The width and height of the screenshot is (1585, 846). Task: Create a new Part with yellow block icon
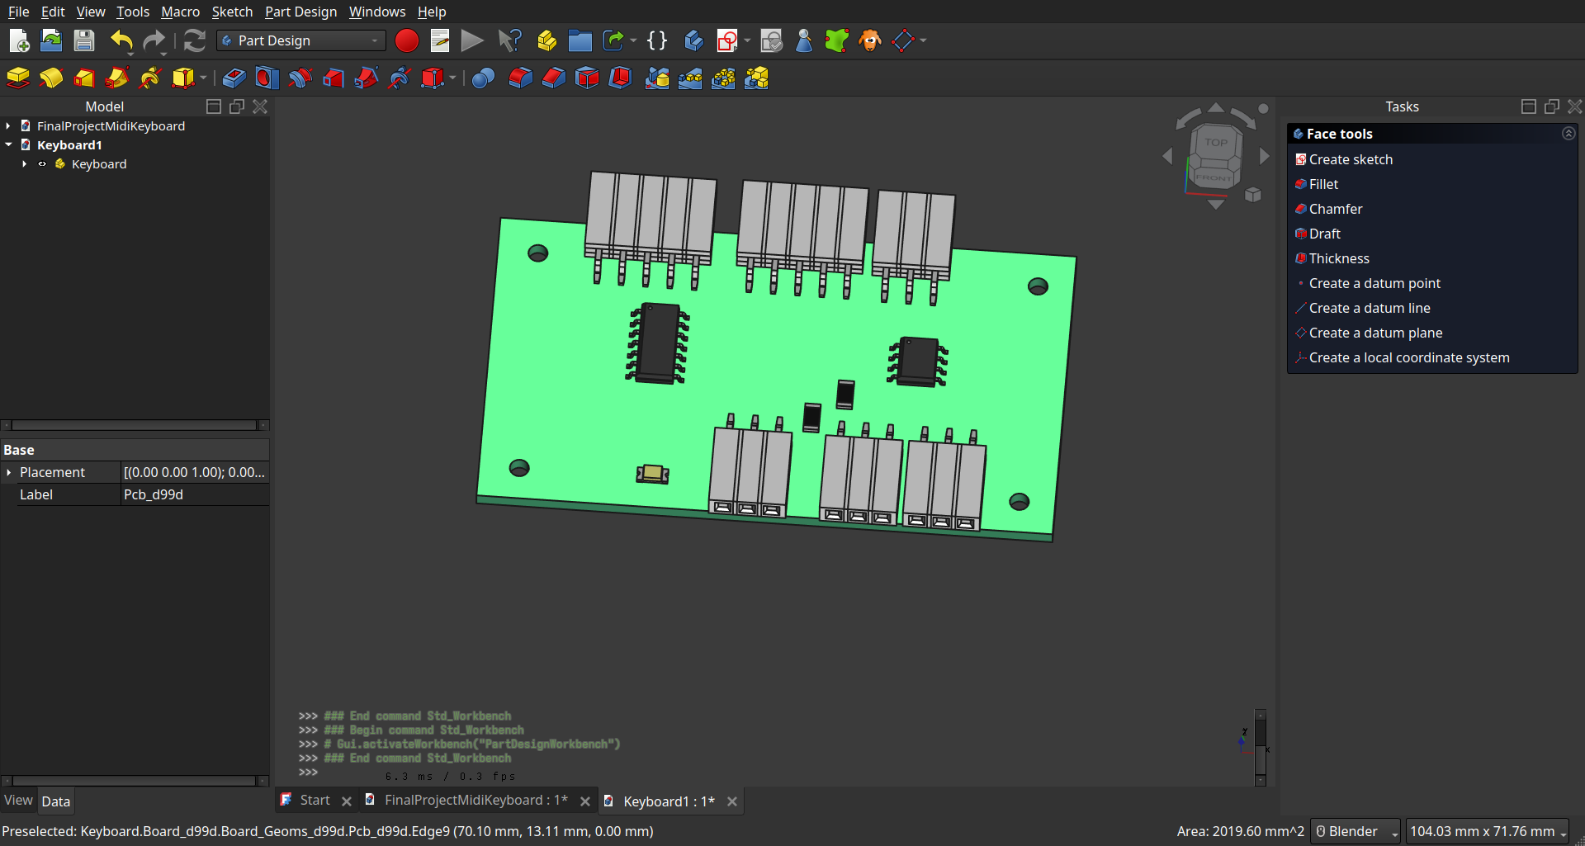coord(546,40)
